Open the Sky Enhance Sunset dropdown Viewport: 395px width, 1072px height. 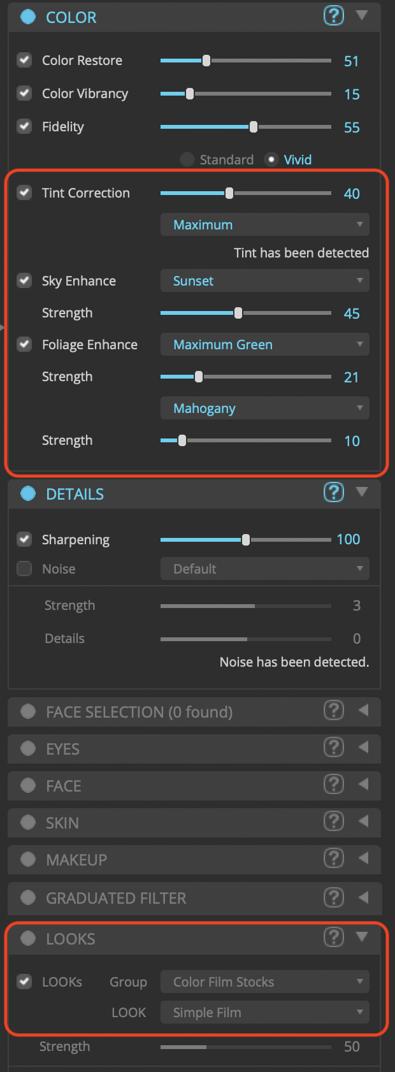pos(264,281)
